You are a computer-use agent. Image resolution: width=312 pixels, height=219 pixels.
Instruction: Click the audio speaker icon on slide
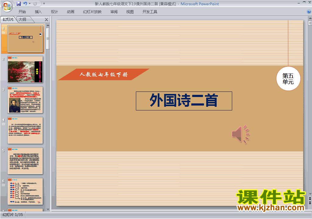pos(241,135)
